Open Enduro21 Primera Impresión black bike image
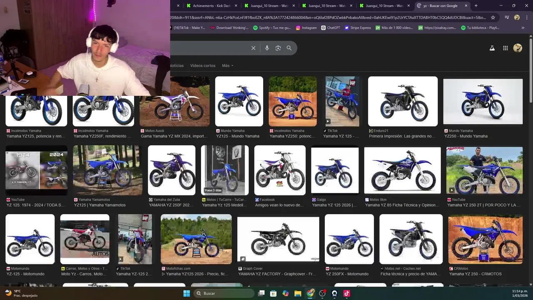The width and height of the screenshot is (533, 300). 403,101
